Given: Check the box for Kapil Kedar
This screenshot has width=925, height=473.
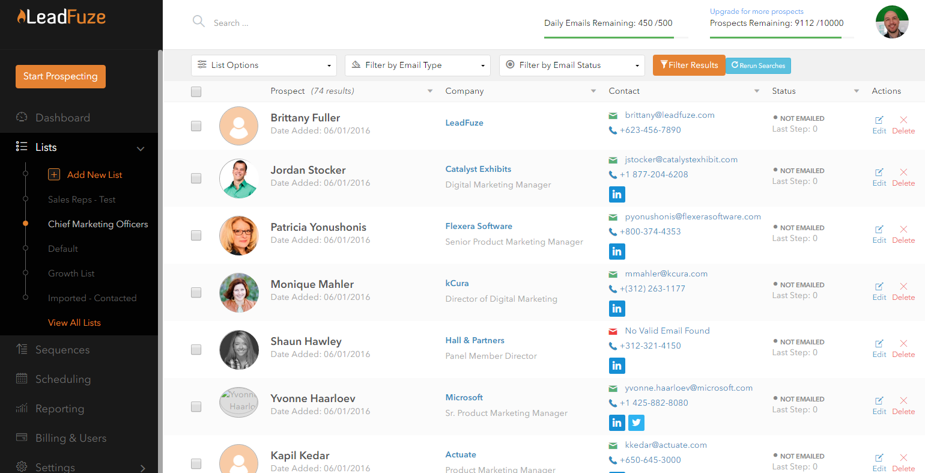Looking at the screenshot, I should tap(196, 463).
